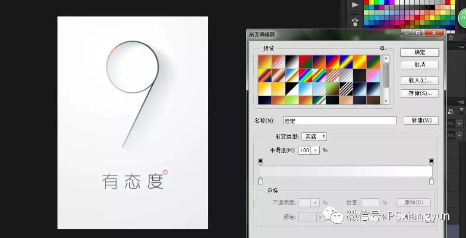Choose the transparent rainbow preset

319,75
